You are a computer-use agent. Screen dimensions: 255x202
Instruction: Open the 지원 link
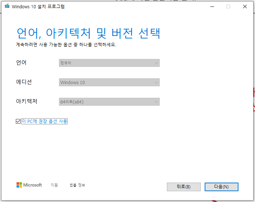pos(54,185)
